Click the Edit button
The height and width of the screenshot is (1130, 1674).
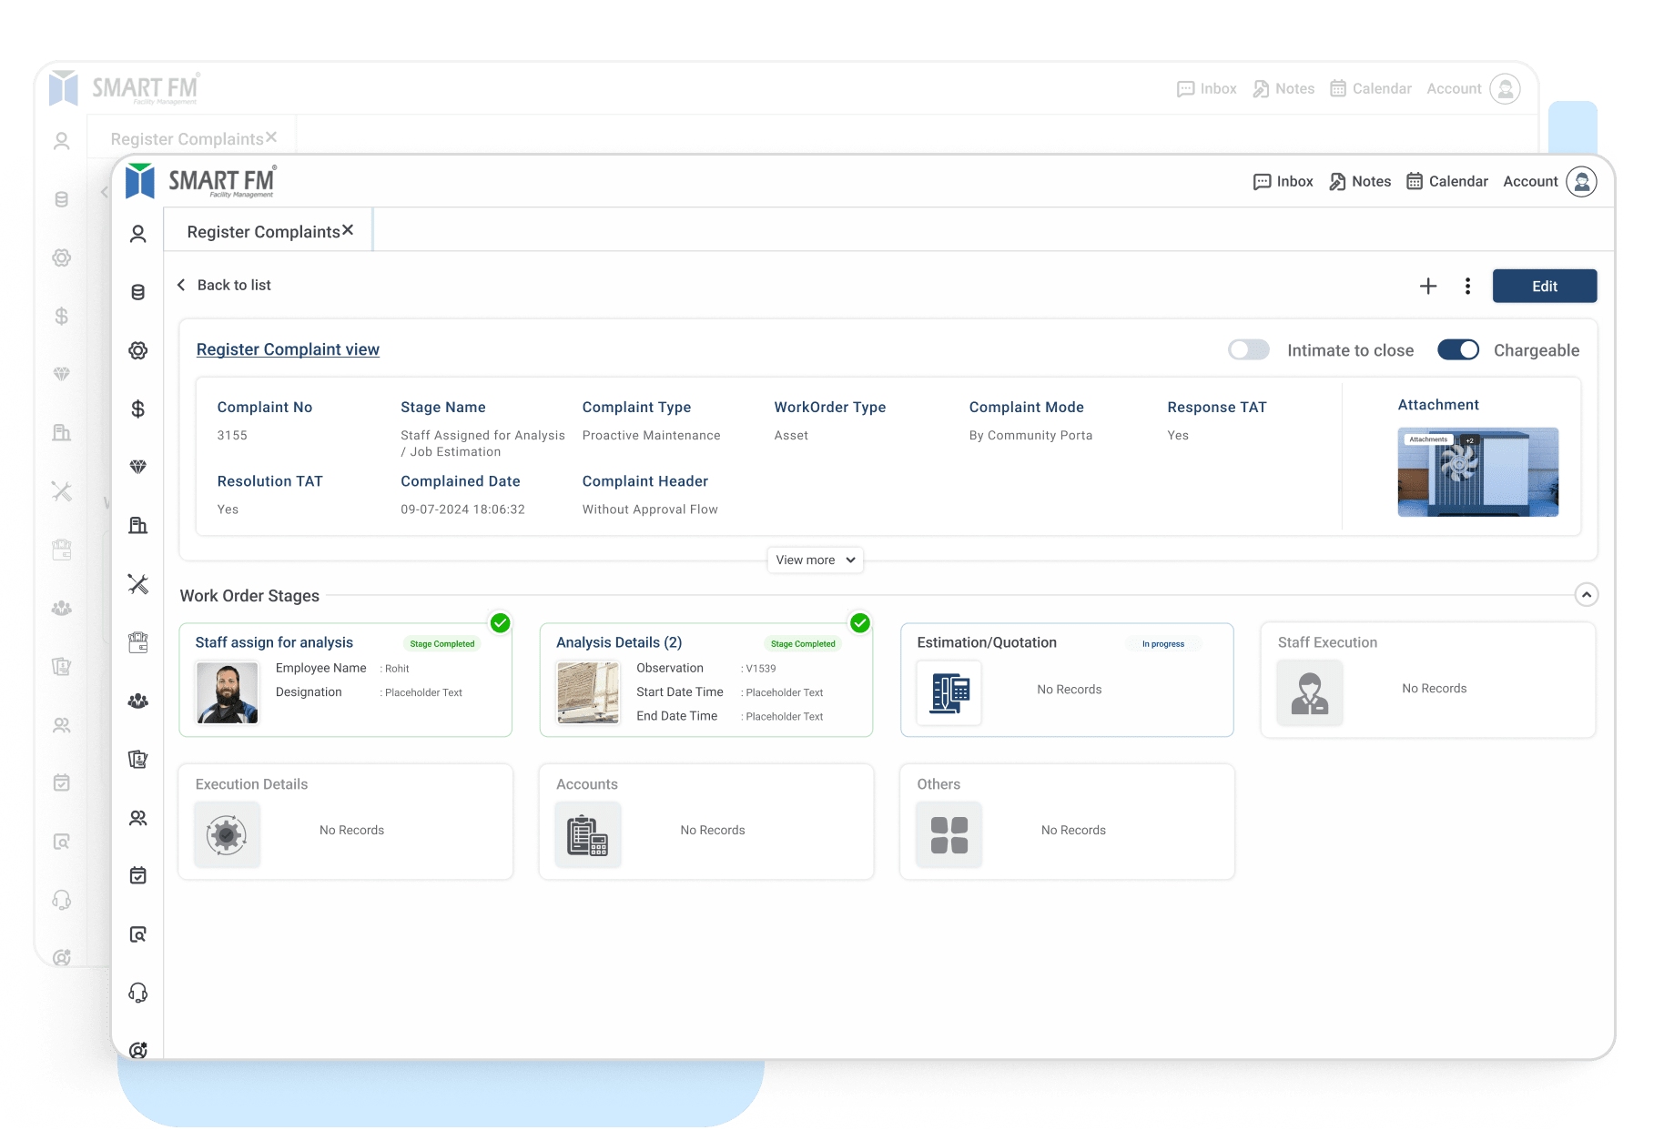[x=1544, y=285]
